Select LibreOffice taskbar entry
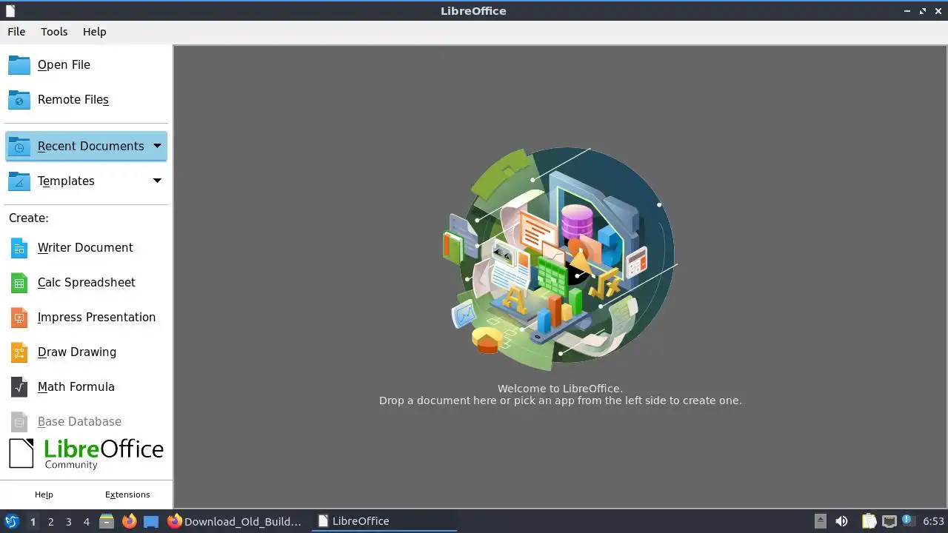This screenshot has height=533, width=948. (x=384, y=521)
